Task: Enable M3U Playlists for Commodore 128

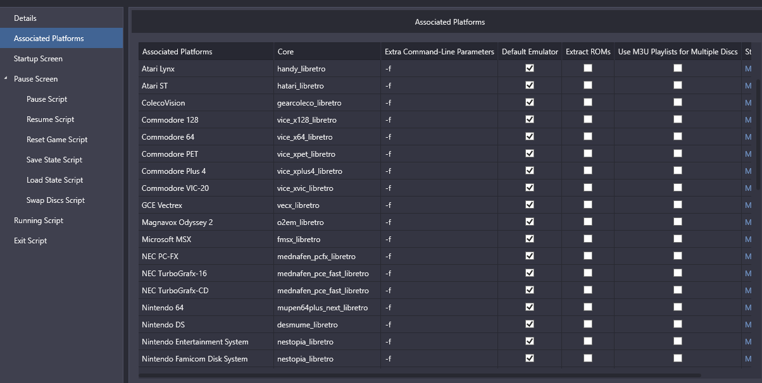Action: [678, 119]
